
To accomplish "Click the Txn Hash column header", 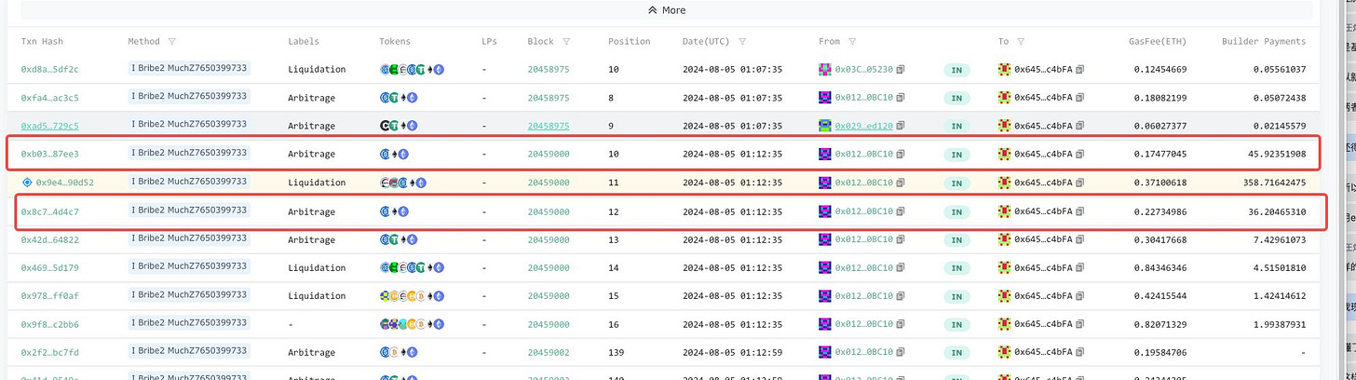I will point(42,42).
